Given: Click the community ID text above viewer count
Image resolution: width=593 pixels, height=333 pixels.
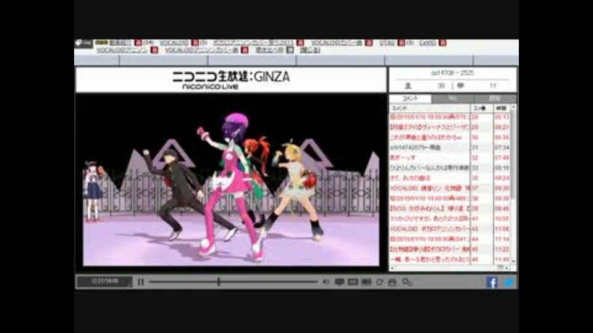Looking at the screenshot, I should click(452, 73).
